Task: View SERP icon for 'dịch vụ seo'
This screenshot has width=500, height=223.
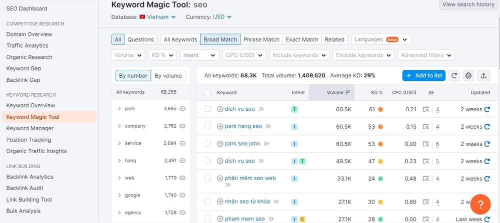Action: pyautogui.click(x=425, y=161)
